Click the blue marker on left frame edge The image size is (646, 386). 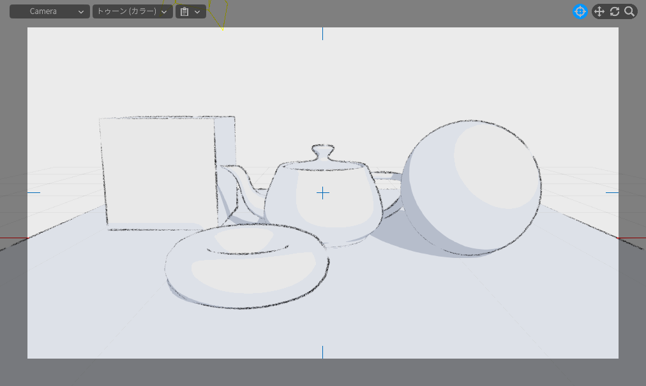[33, 192]
